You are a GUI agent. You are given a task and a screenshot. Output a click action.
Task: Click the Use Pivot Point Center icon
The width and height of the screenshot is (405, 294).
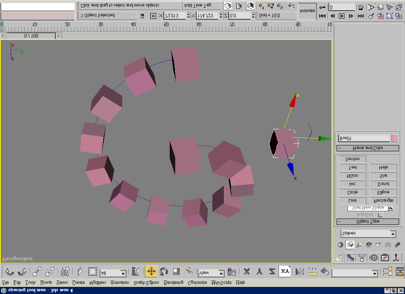232,272
